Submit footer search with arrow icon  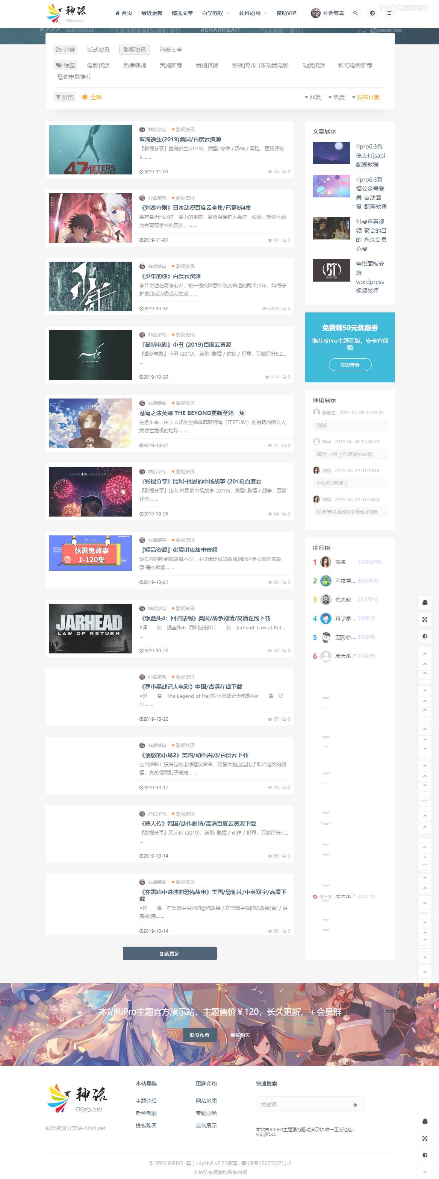pyautogui.click(x=355, y=1105)
